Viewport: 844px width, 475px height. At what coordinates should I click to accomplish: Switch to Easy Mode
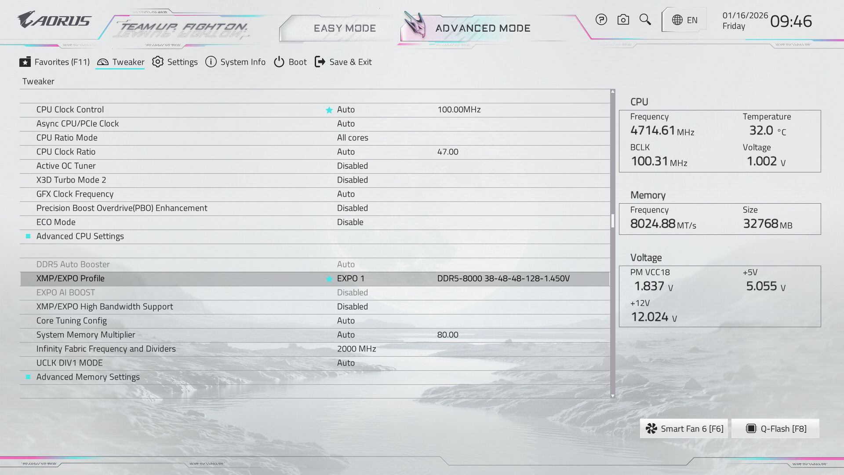point(344,28)
